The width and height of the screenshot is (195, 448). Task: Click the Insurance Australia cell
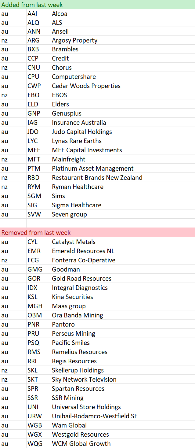click(x=123, y=122)
